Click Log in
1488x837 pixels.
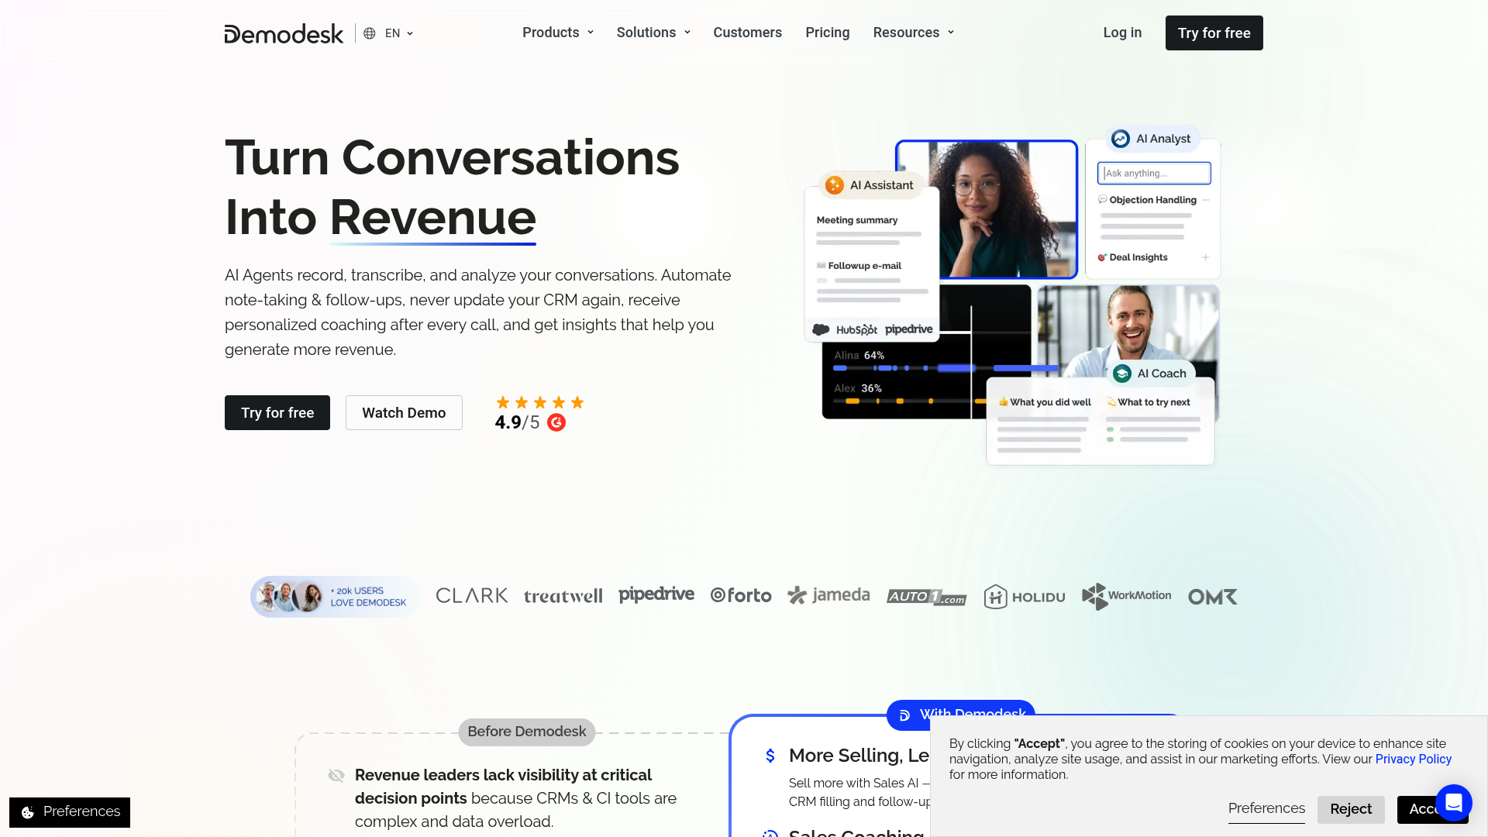pyautogui.click(x=1122, y=33)
